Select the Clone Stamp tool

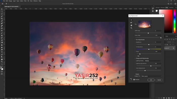pyautogui.click(x=2, y=35)
